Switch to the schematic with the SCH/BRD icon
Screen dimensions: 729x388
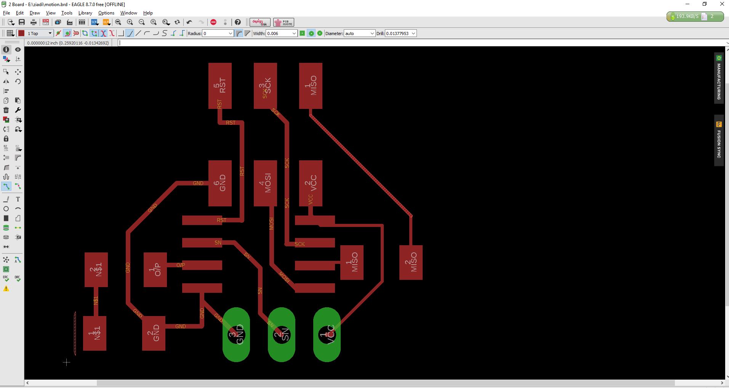45,22
